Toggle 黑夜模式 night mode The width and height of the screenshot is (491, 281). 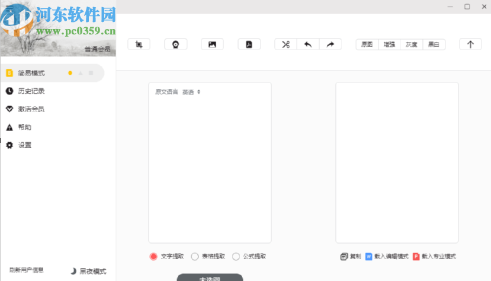click(88, 270)
